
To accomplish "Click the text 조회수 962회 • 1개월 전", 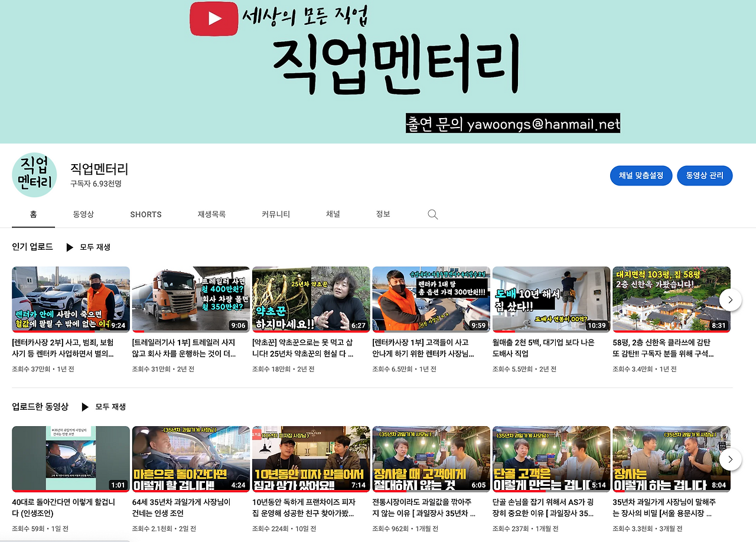I will [x=406, y=528].
